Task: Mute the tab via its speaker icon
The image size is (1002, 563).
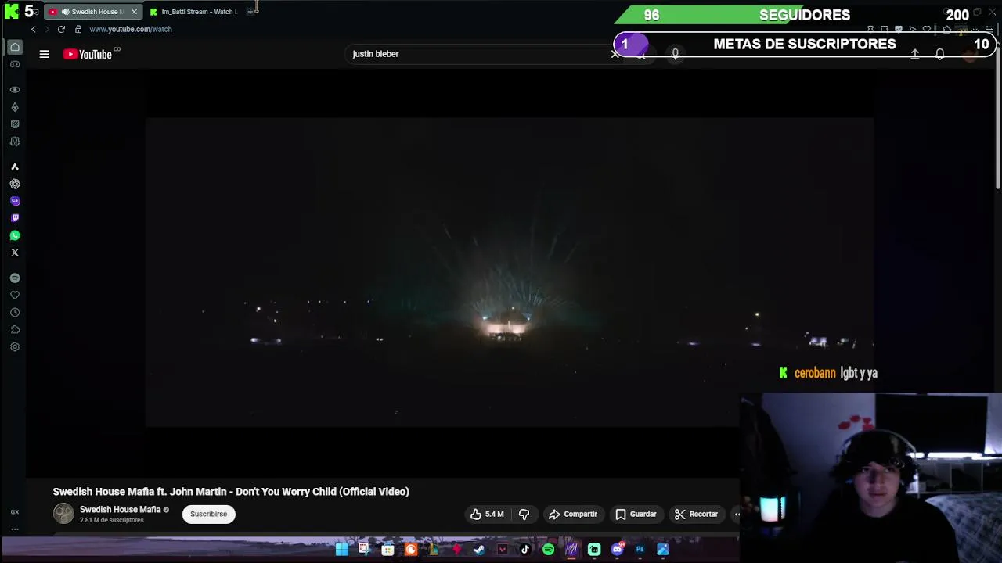Action: [65, 12]
